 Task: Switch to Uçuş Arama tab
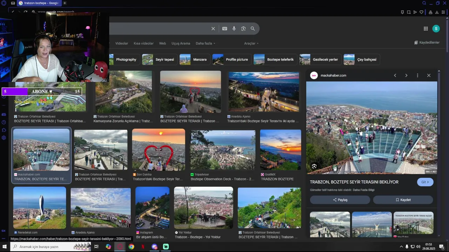[181, 43]
